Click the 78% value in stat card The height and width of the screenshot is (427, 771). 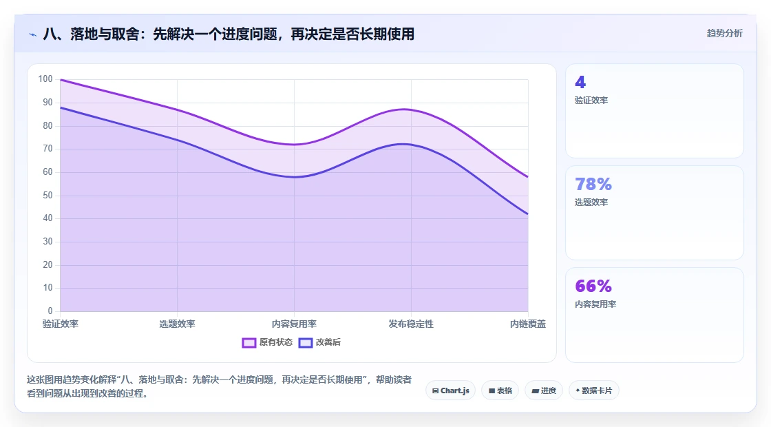click(x=593, y=185)
